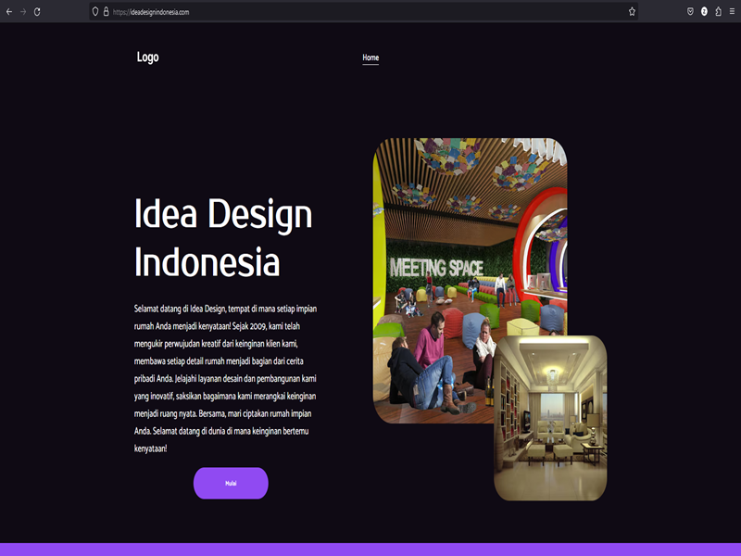Click the purple band at page bottom
Screen dimensions: 741x556
click(370, 550)
